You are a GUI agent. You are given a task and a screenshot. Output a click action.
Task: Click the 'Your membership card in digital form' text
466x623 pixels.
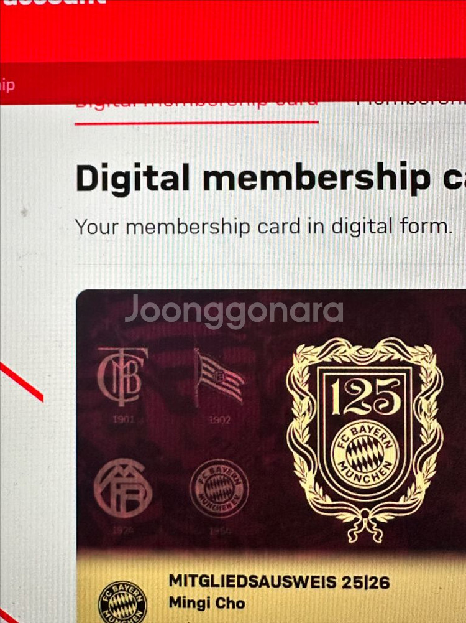click(263, 227)
